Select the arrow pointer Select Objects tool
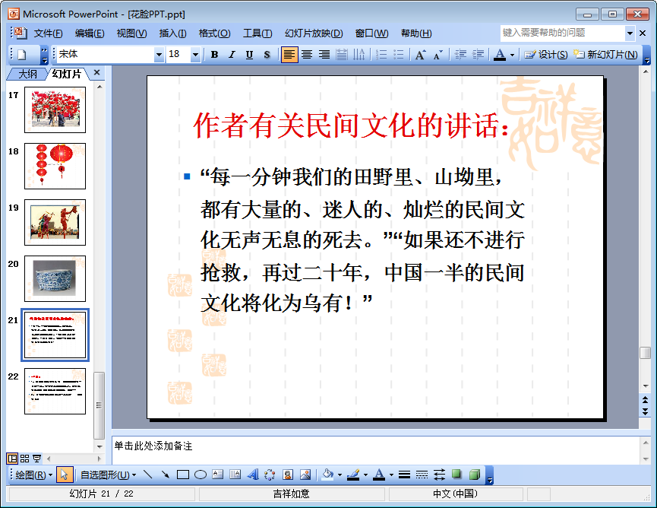 64,475
